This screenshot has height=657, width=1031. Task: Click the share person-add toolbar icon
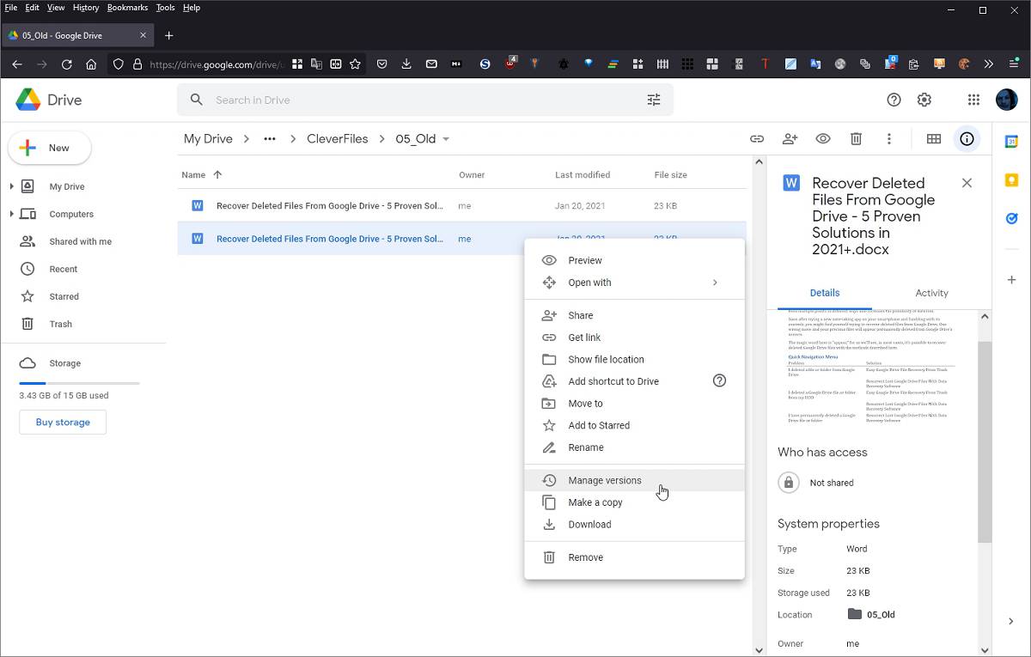[x=790, y=139]
